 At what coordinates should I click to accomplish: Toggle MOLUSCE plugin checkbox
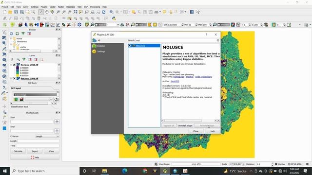[130, 46]
